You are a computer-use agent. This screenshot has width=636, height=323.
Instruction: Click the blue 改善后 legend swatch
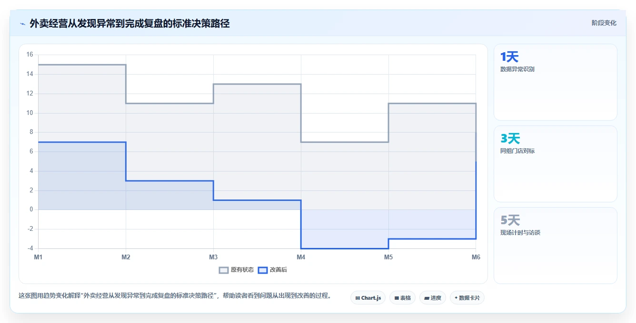[x=263, y=270]
